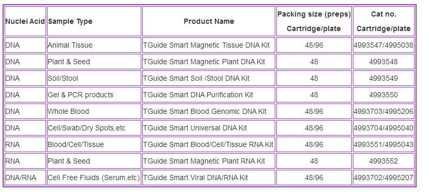Click the Product Name column header
This screenshot has height=192, width=429.
tap(209, 21)
